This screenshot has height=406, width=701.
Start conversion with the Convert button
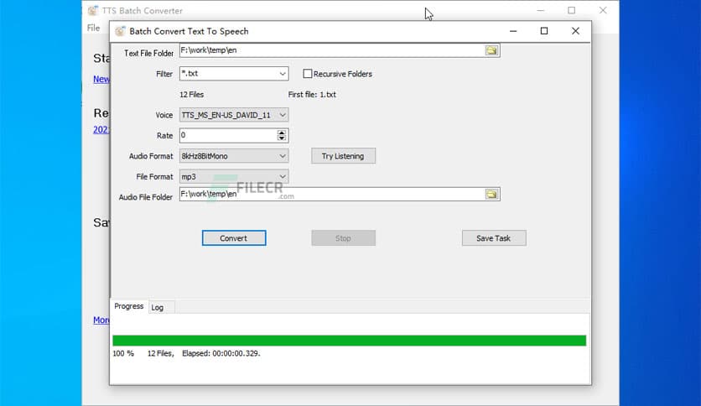tap(234, 238)
